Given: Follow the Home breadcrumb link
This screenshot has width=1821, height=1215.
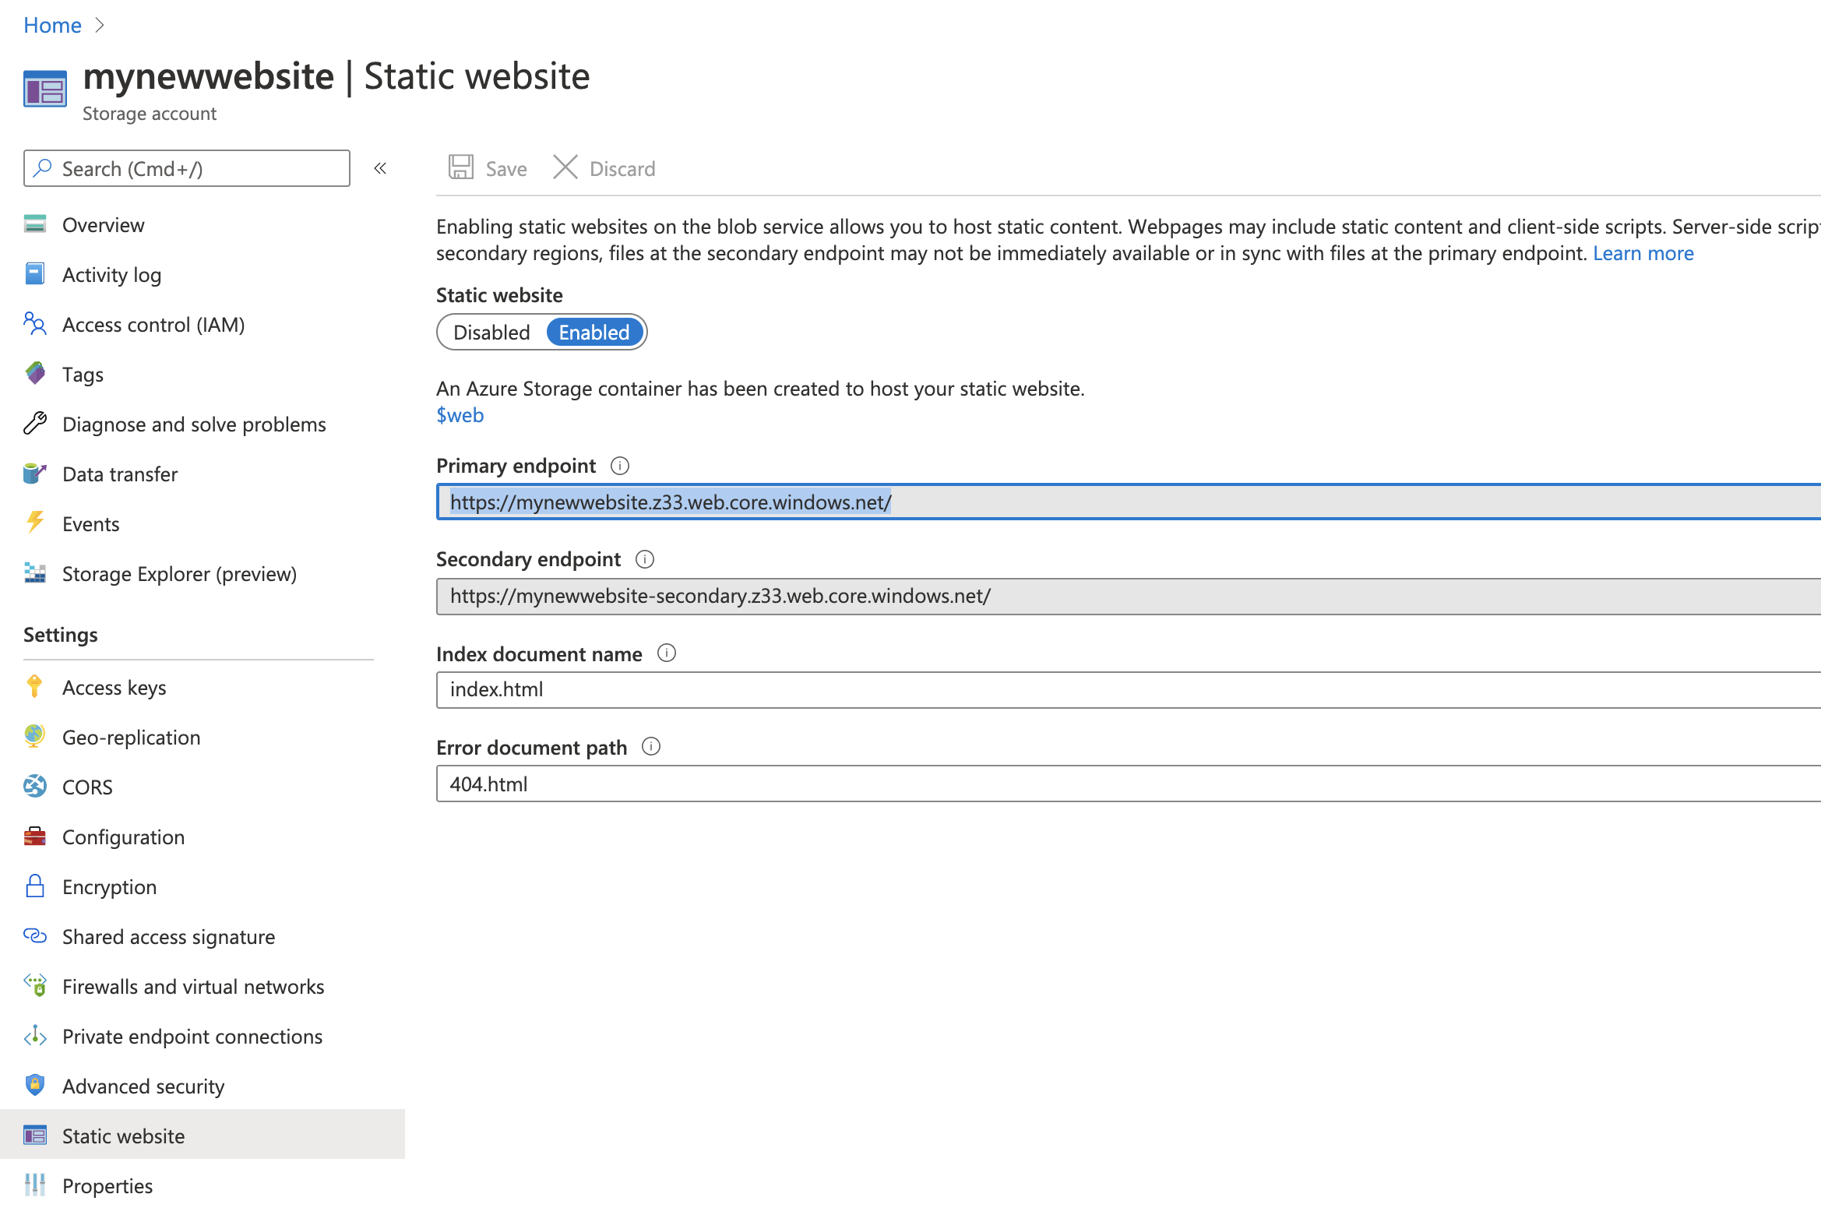Looking at the screenshot, I should click(x=52, y=25).
